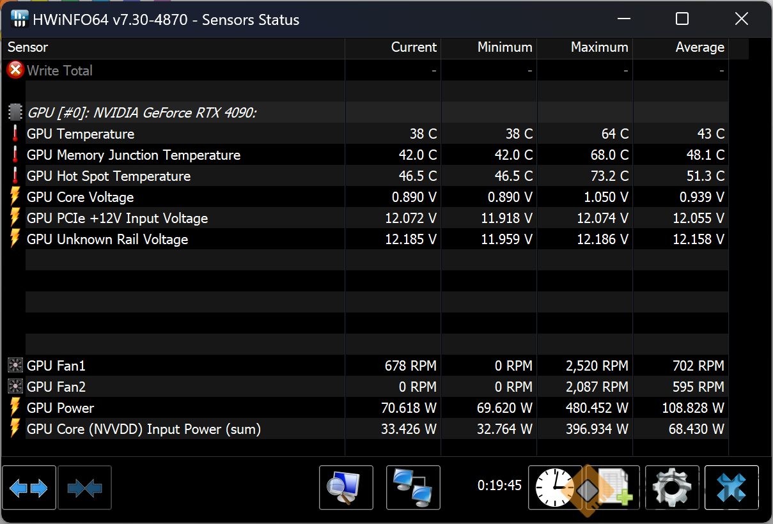Click the Current column header
Image resolution: width=773 pixels, height=524 pixels.
point(413,47)
